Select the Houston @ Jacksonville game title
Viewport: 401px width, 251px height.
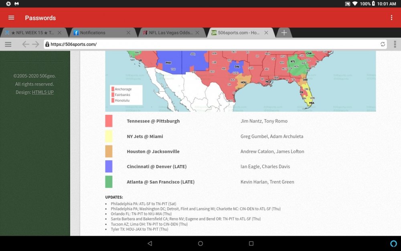tap(153, 152)
